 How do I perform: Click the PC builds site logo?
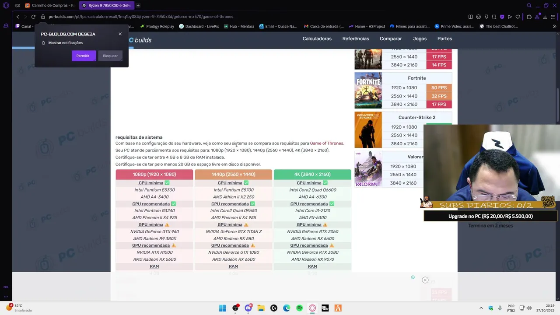click(140, 40)
